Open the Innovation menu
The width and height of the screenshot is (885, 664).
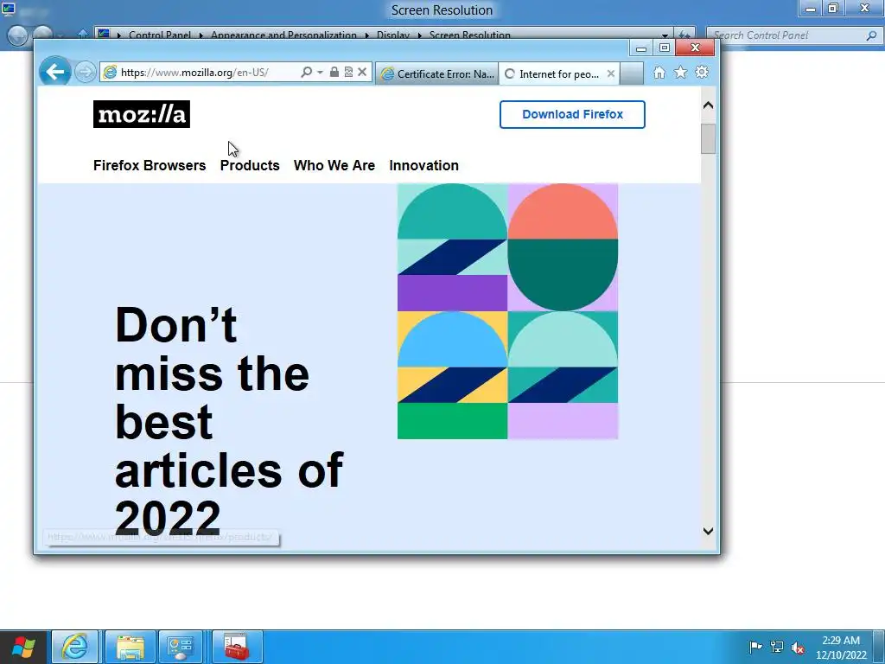click(x=423, y=165)
